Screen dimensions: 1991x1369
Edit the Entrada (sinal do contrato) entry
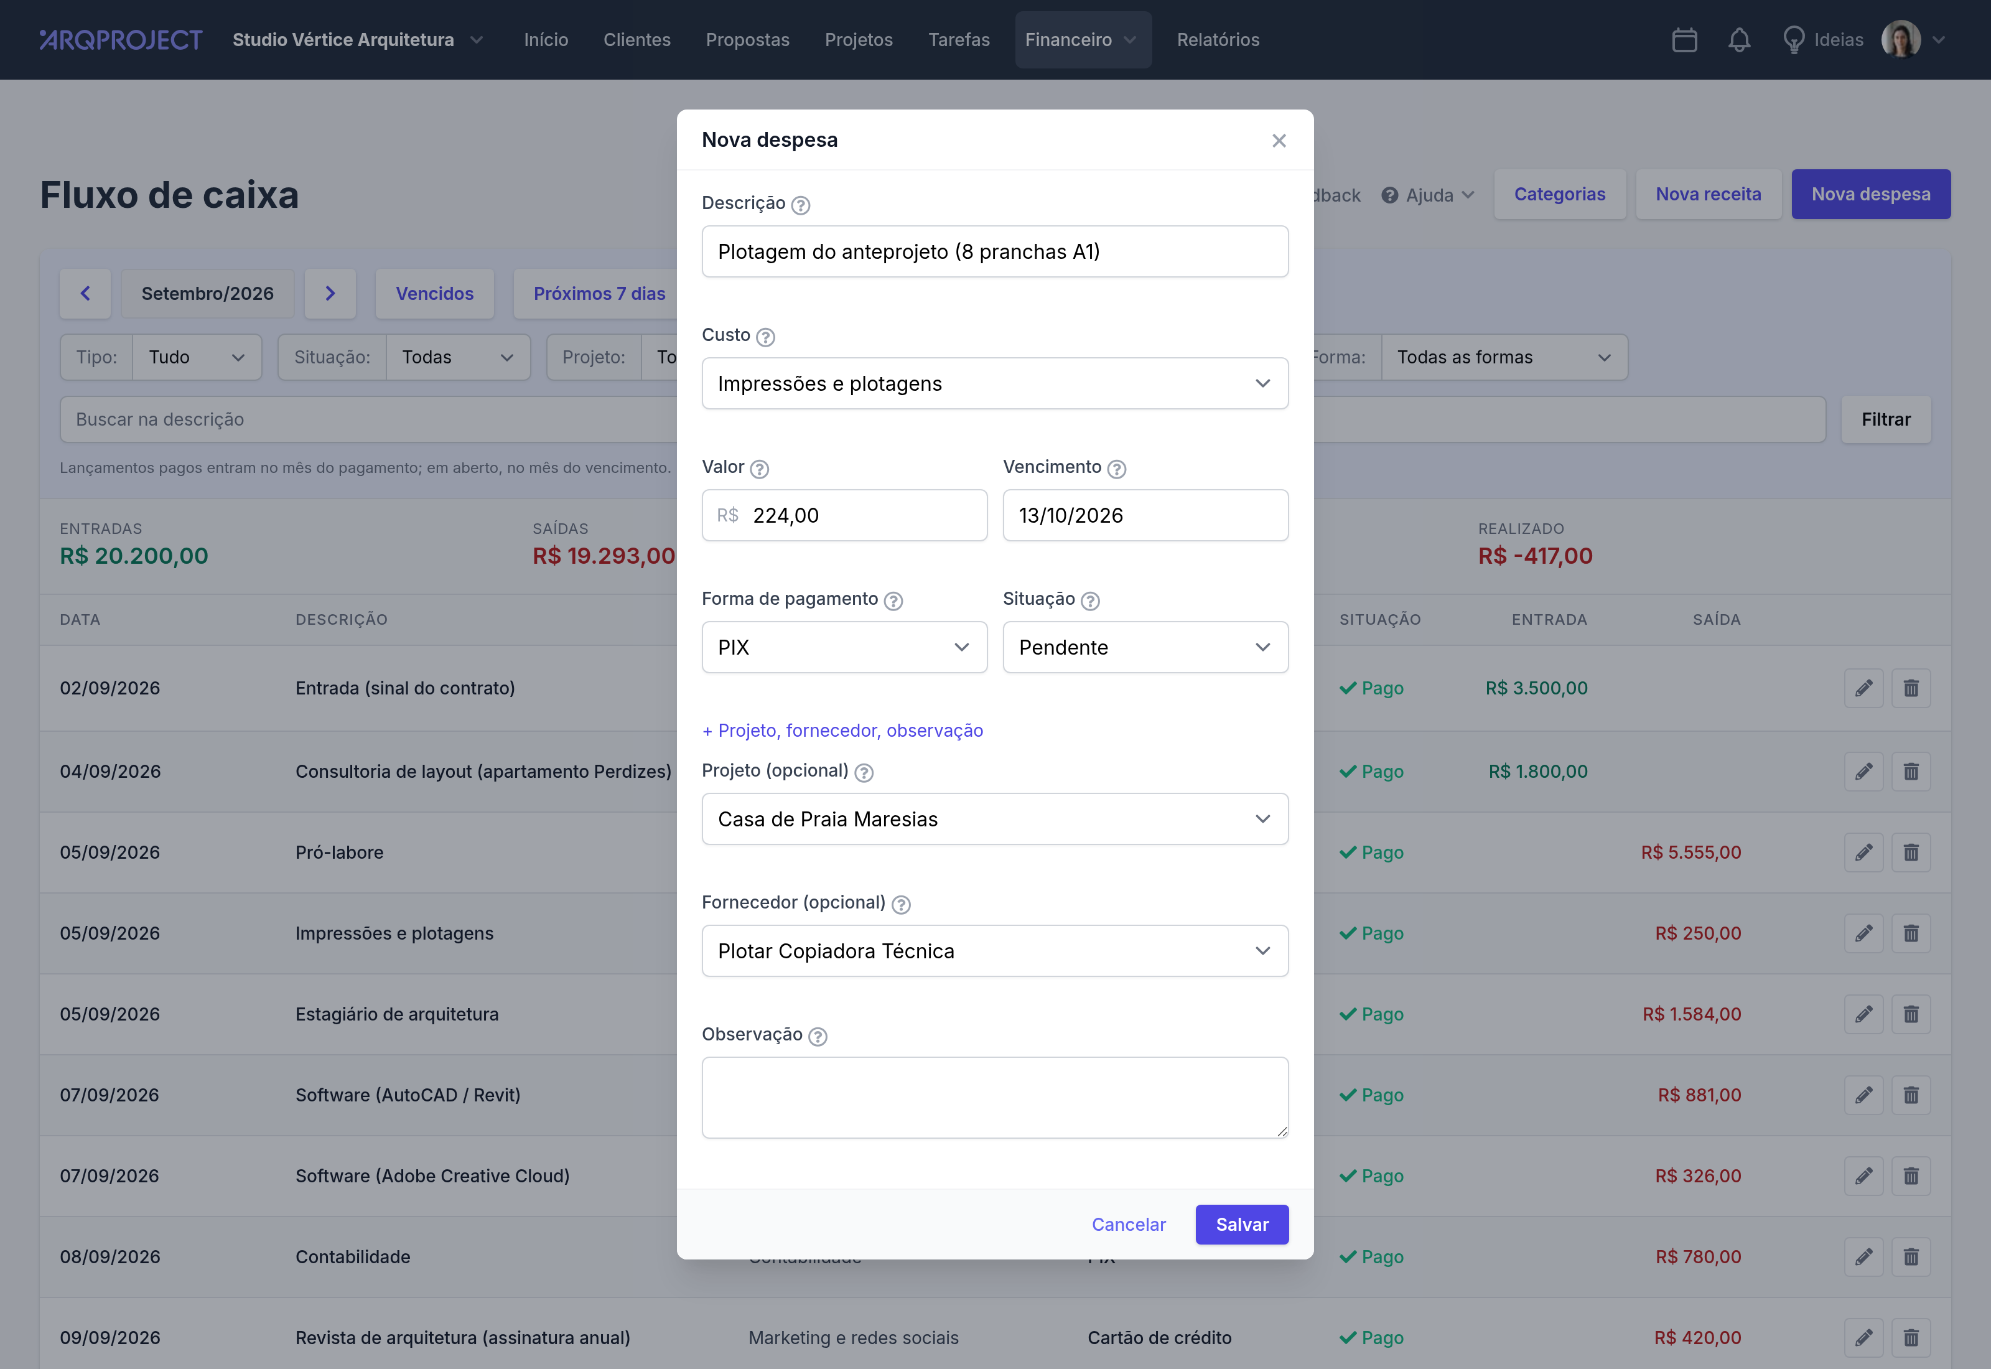1863,688
